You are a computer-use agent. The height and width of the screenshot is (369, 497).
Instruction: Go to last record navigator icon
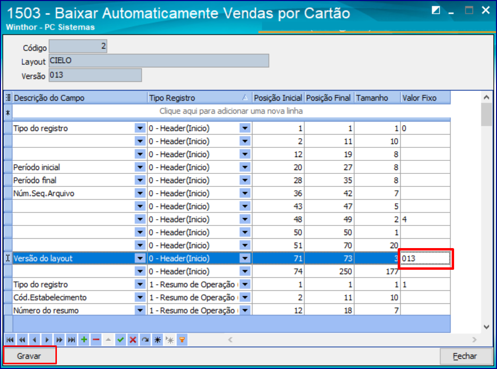pyautogui.click(x=72, y=340)
